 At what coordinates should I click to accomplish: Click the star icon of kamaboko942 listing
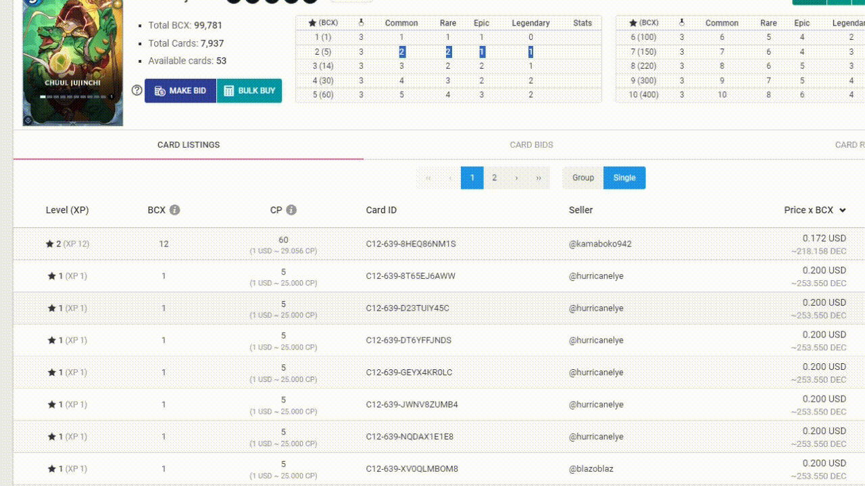point(49,244)
